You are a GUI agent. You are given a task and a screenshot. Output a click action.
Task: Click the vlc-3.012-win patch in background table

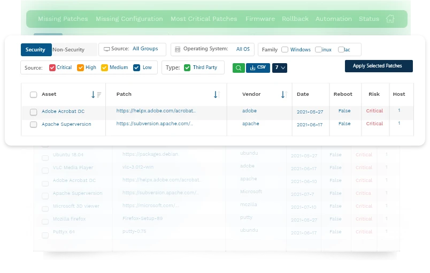coord(138,167)
